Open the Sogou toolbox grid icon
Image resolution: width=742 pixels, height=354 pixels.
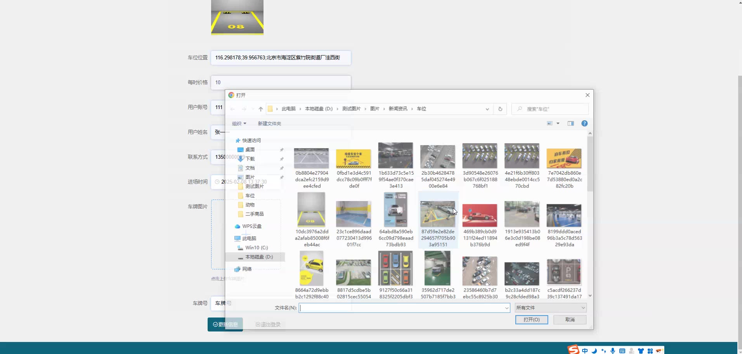650,351
